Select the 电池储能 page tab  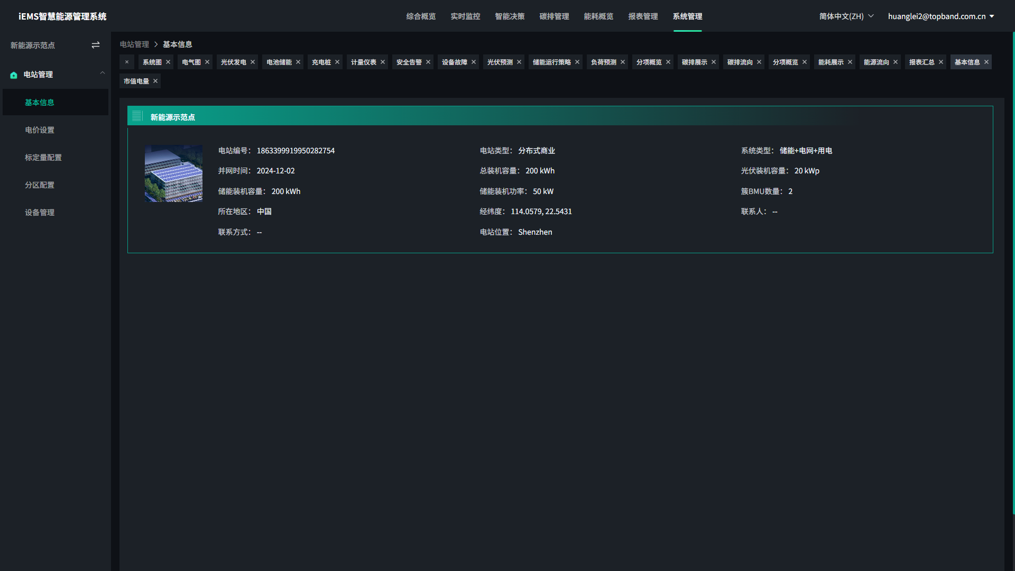pyautogui.click(x=279, y=62)
